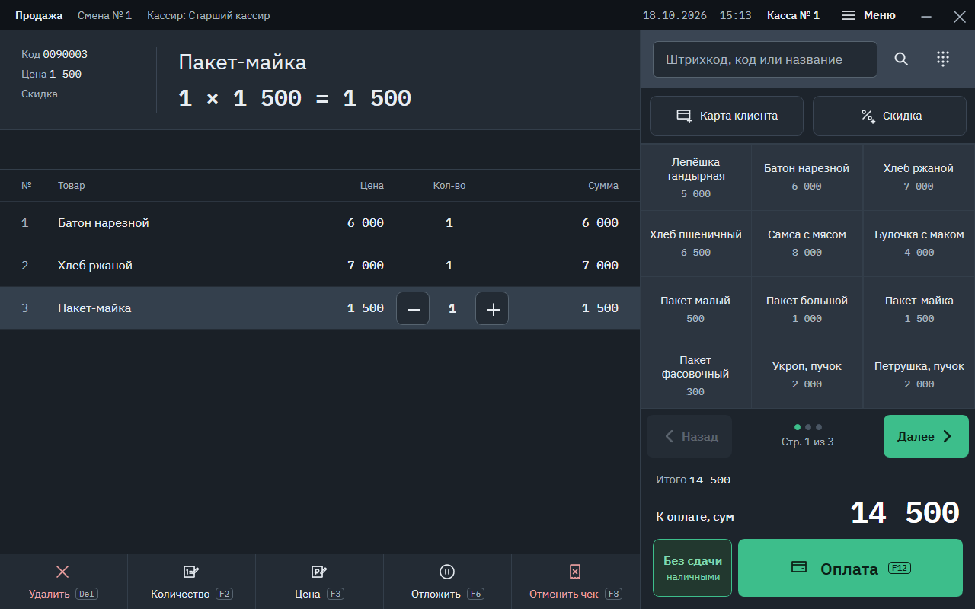This screenshot has width=975, height=609.
Task: Open the Цена price editor
Action: 319,582
